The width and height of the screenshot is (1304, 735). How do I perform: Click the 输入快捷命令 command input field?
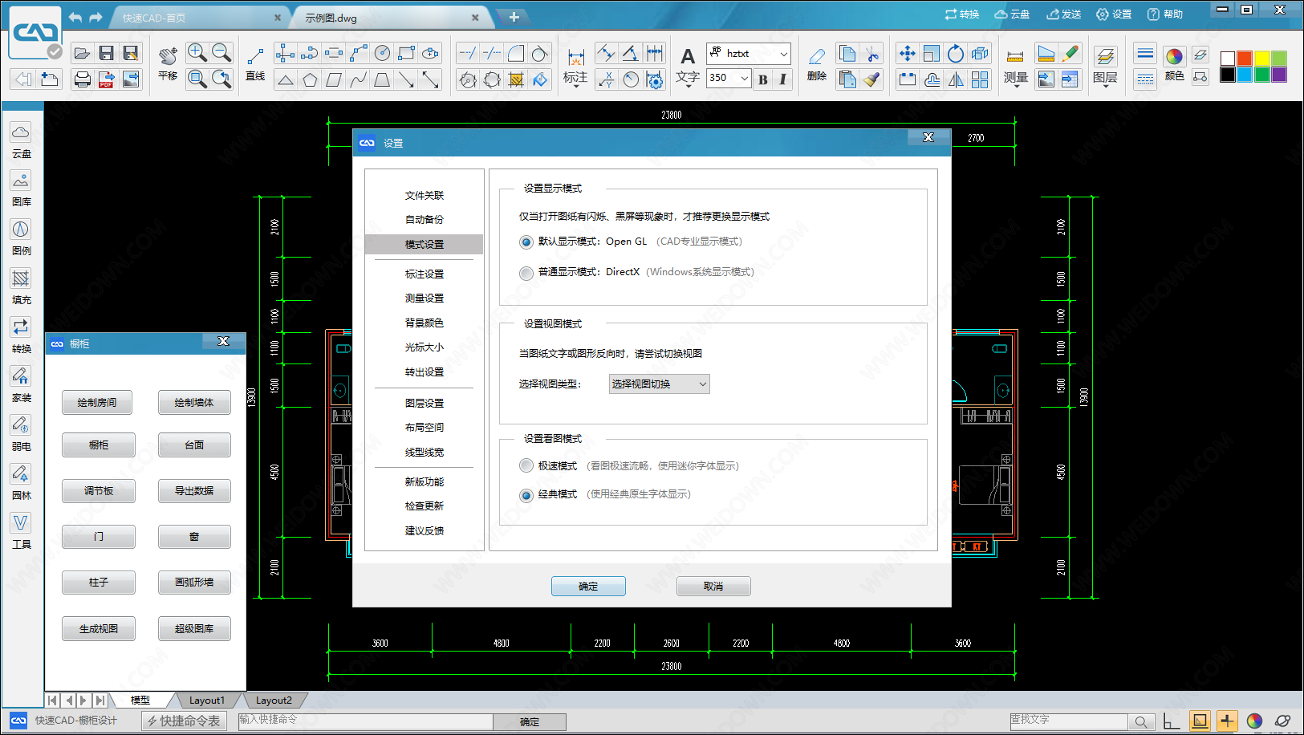[x=365, y=721]
